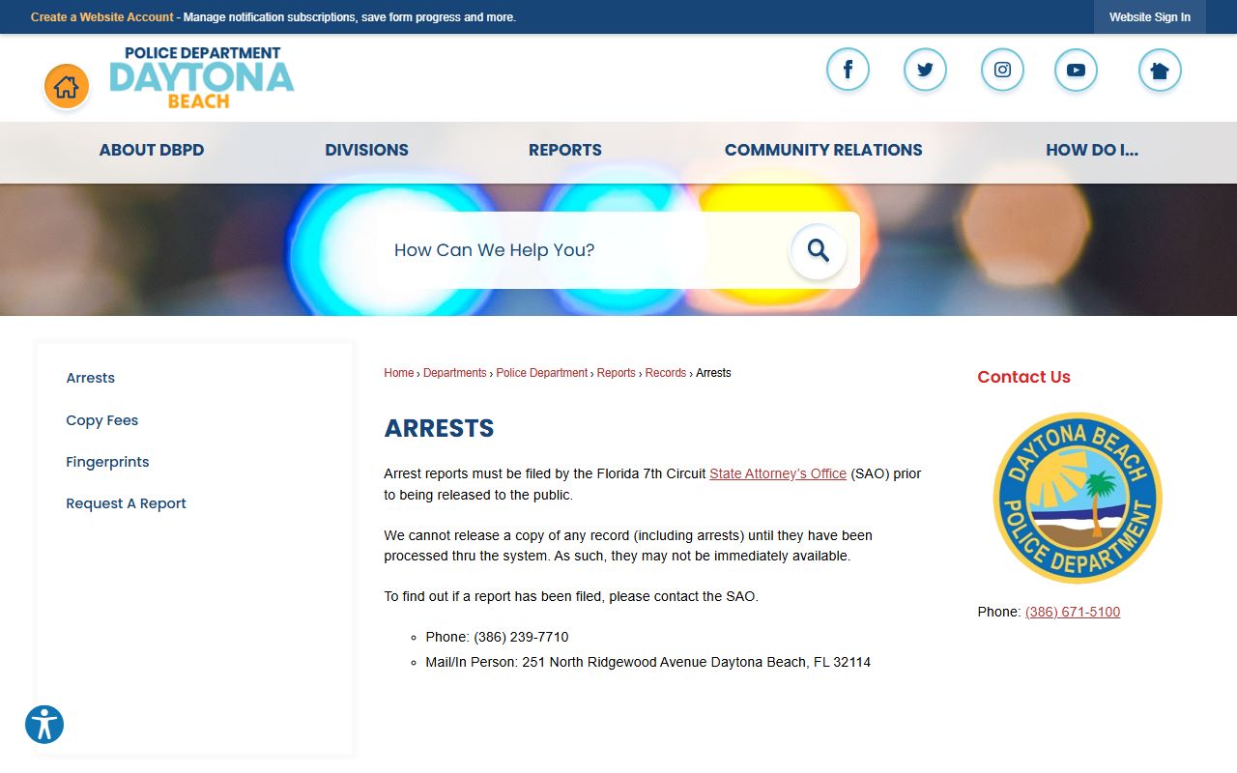Viewport: 1237px width, 773px height.
Task: Click the Daytona Beach Police Department seal
Action: pos(1078,498)
